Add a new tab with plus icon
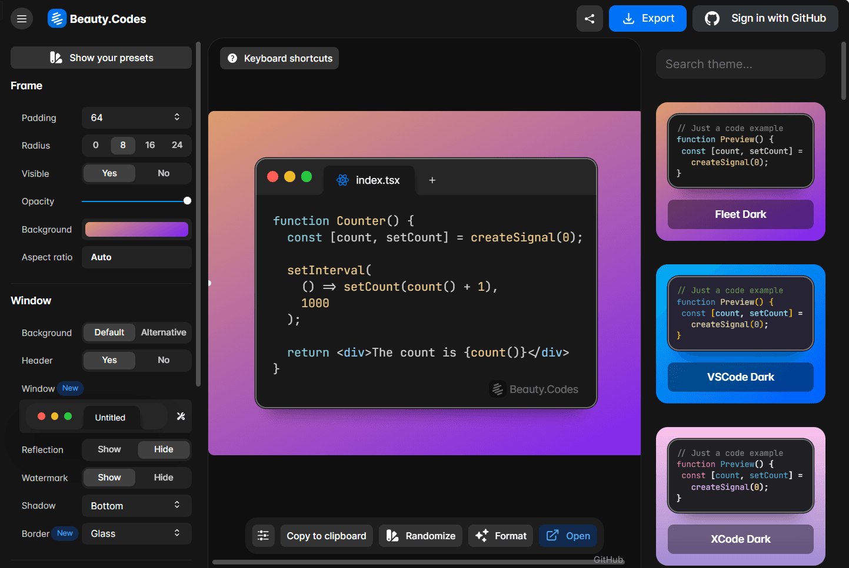Viewport: 849px width, 568px height. coord(432,180)
